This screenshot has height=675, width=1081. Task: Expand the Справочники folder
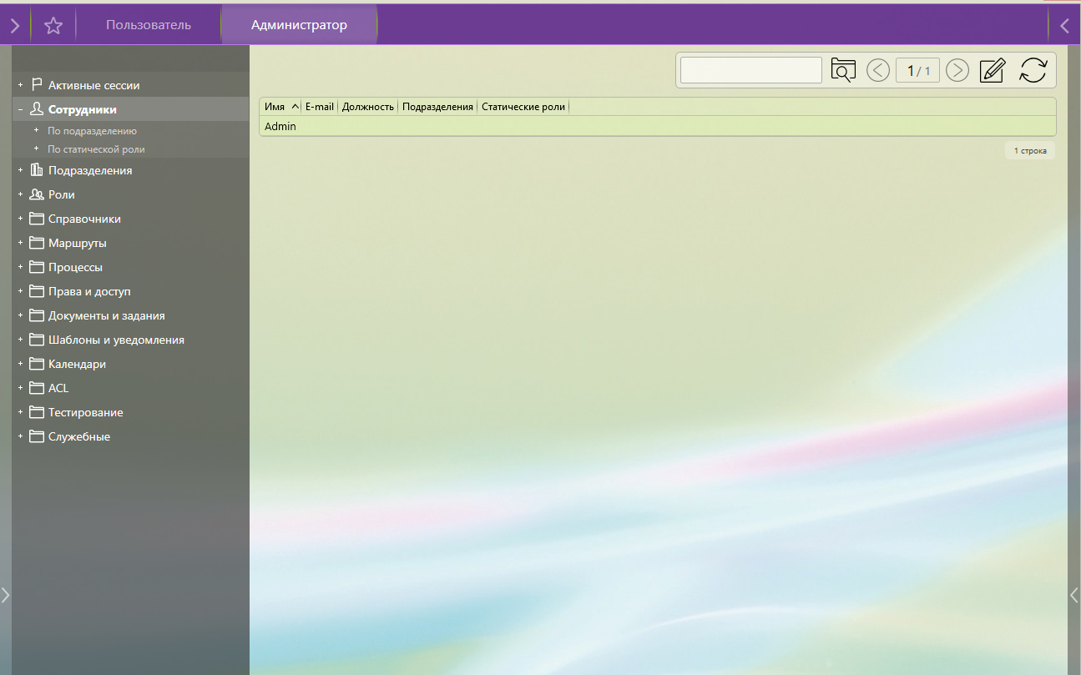pos(21,219)
